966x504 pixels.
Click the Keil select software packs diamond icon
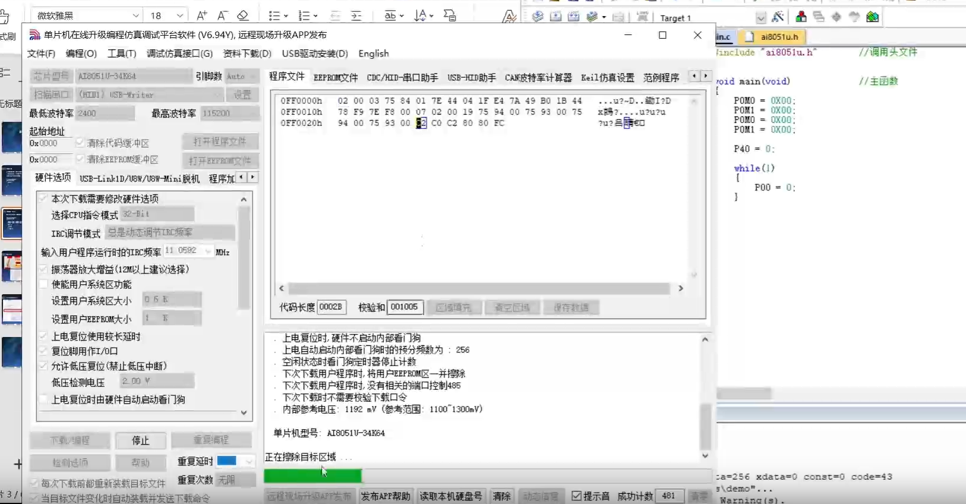pyautogui.click(x=836, y=17)
